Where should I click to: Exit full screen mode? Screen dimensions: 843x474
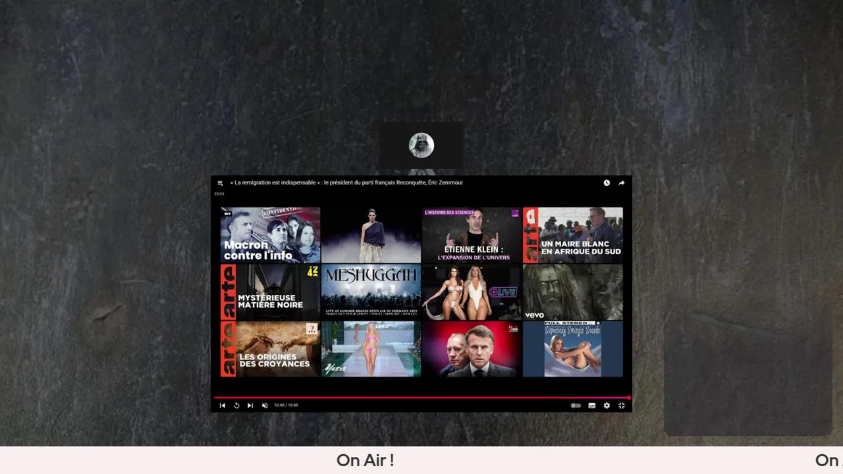pyautogui.click(x=621, y=406)
